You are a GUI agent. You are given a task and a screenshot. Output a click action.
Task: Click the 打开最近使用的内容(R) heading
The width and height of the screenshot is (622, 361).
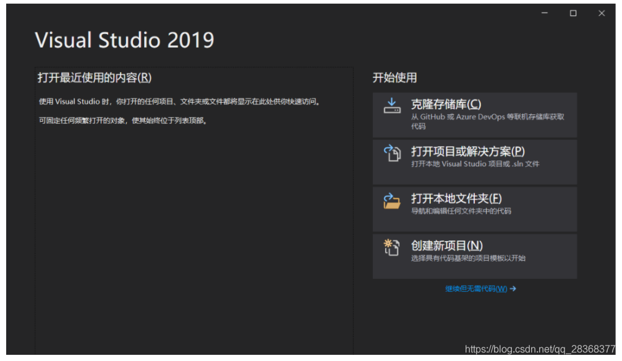coord(95,77)
